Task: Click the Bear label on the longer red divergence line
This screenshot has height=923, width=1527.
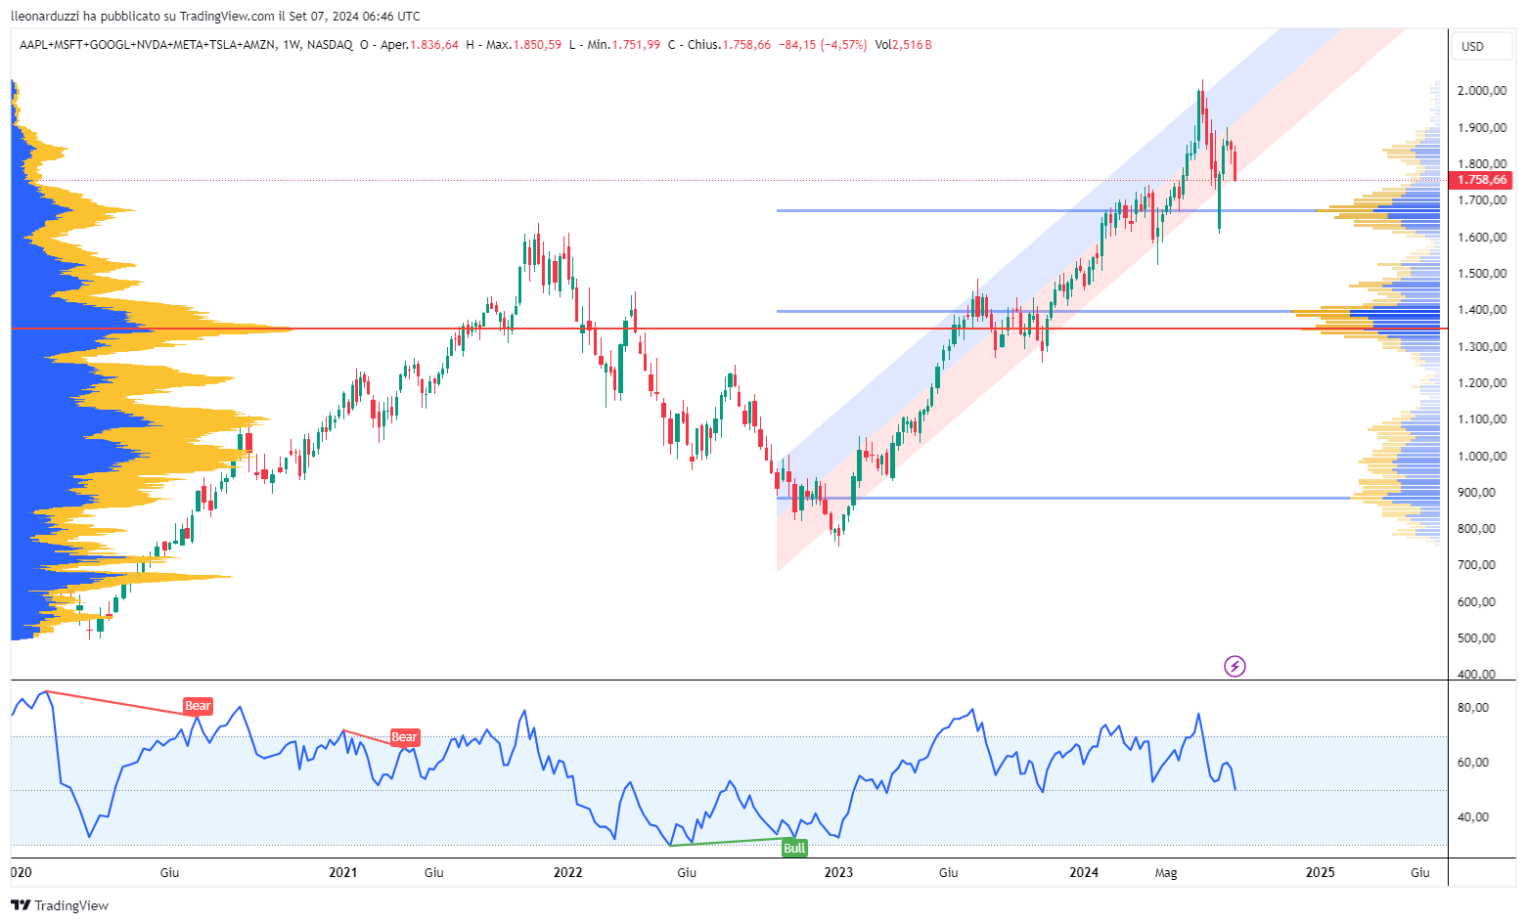Action: click(198, 706)
